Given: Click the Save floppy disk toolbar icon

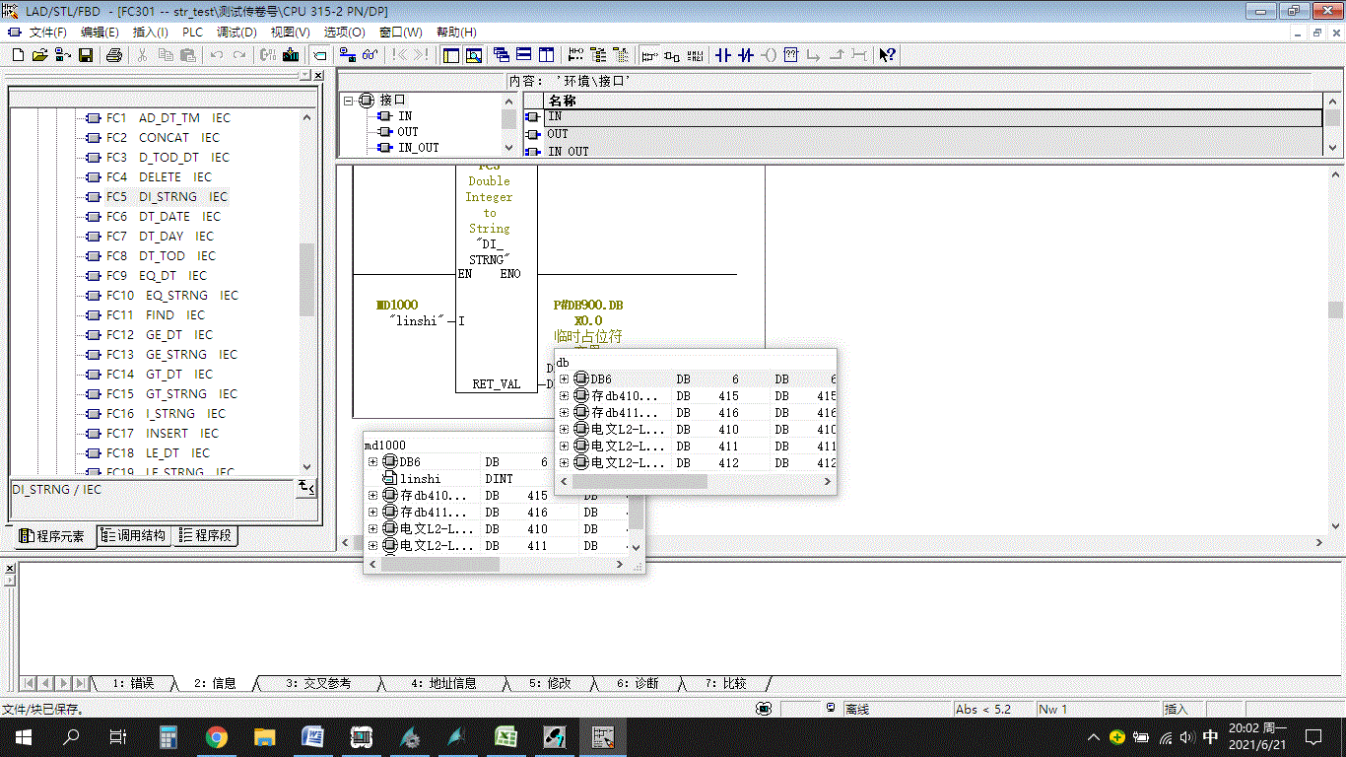Looking at the screenshot, I should pyautogui.click(x=86, y=55).
